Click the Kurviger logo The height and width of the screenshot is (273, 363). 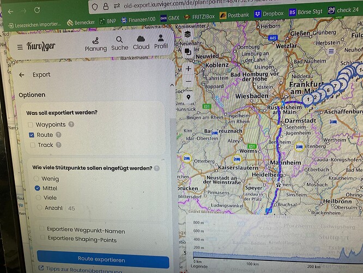click(41, 46)
